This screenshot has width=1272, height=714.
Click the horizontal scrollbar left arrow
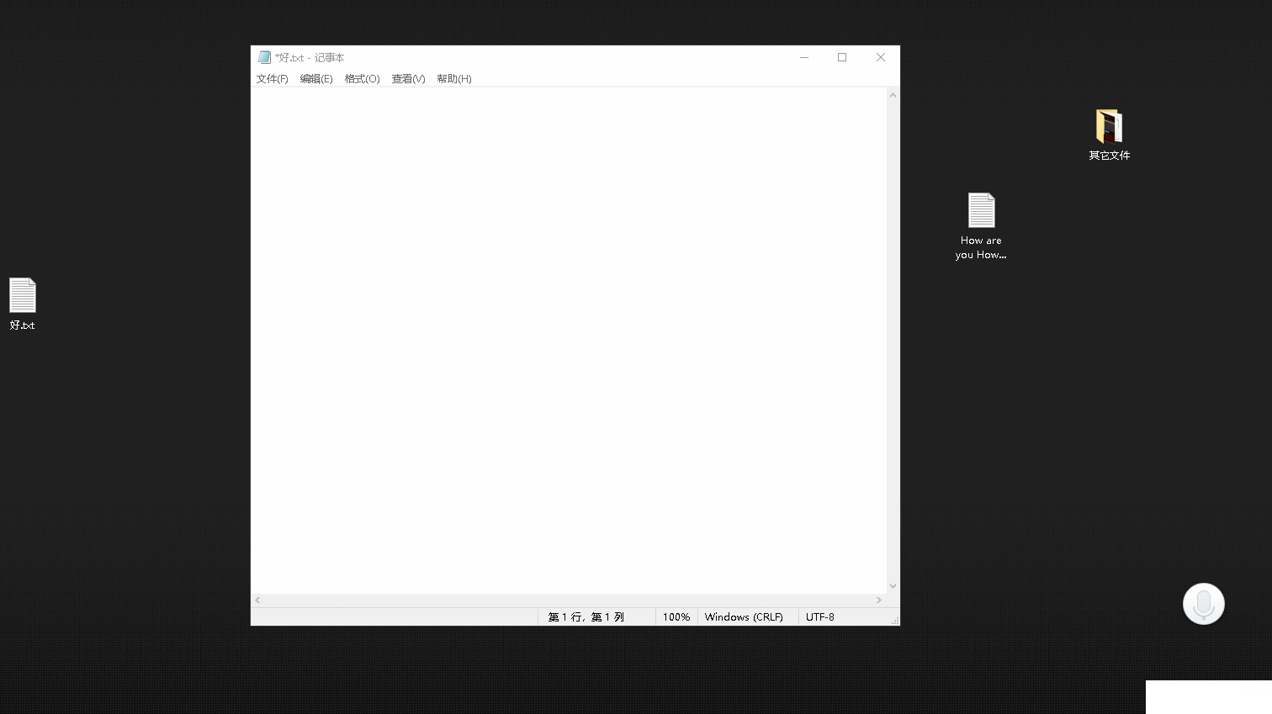[257, 600]
